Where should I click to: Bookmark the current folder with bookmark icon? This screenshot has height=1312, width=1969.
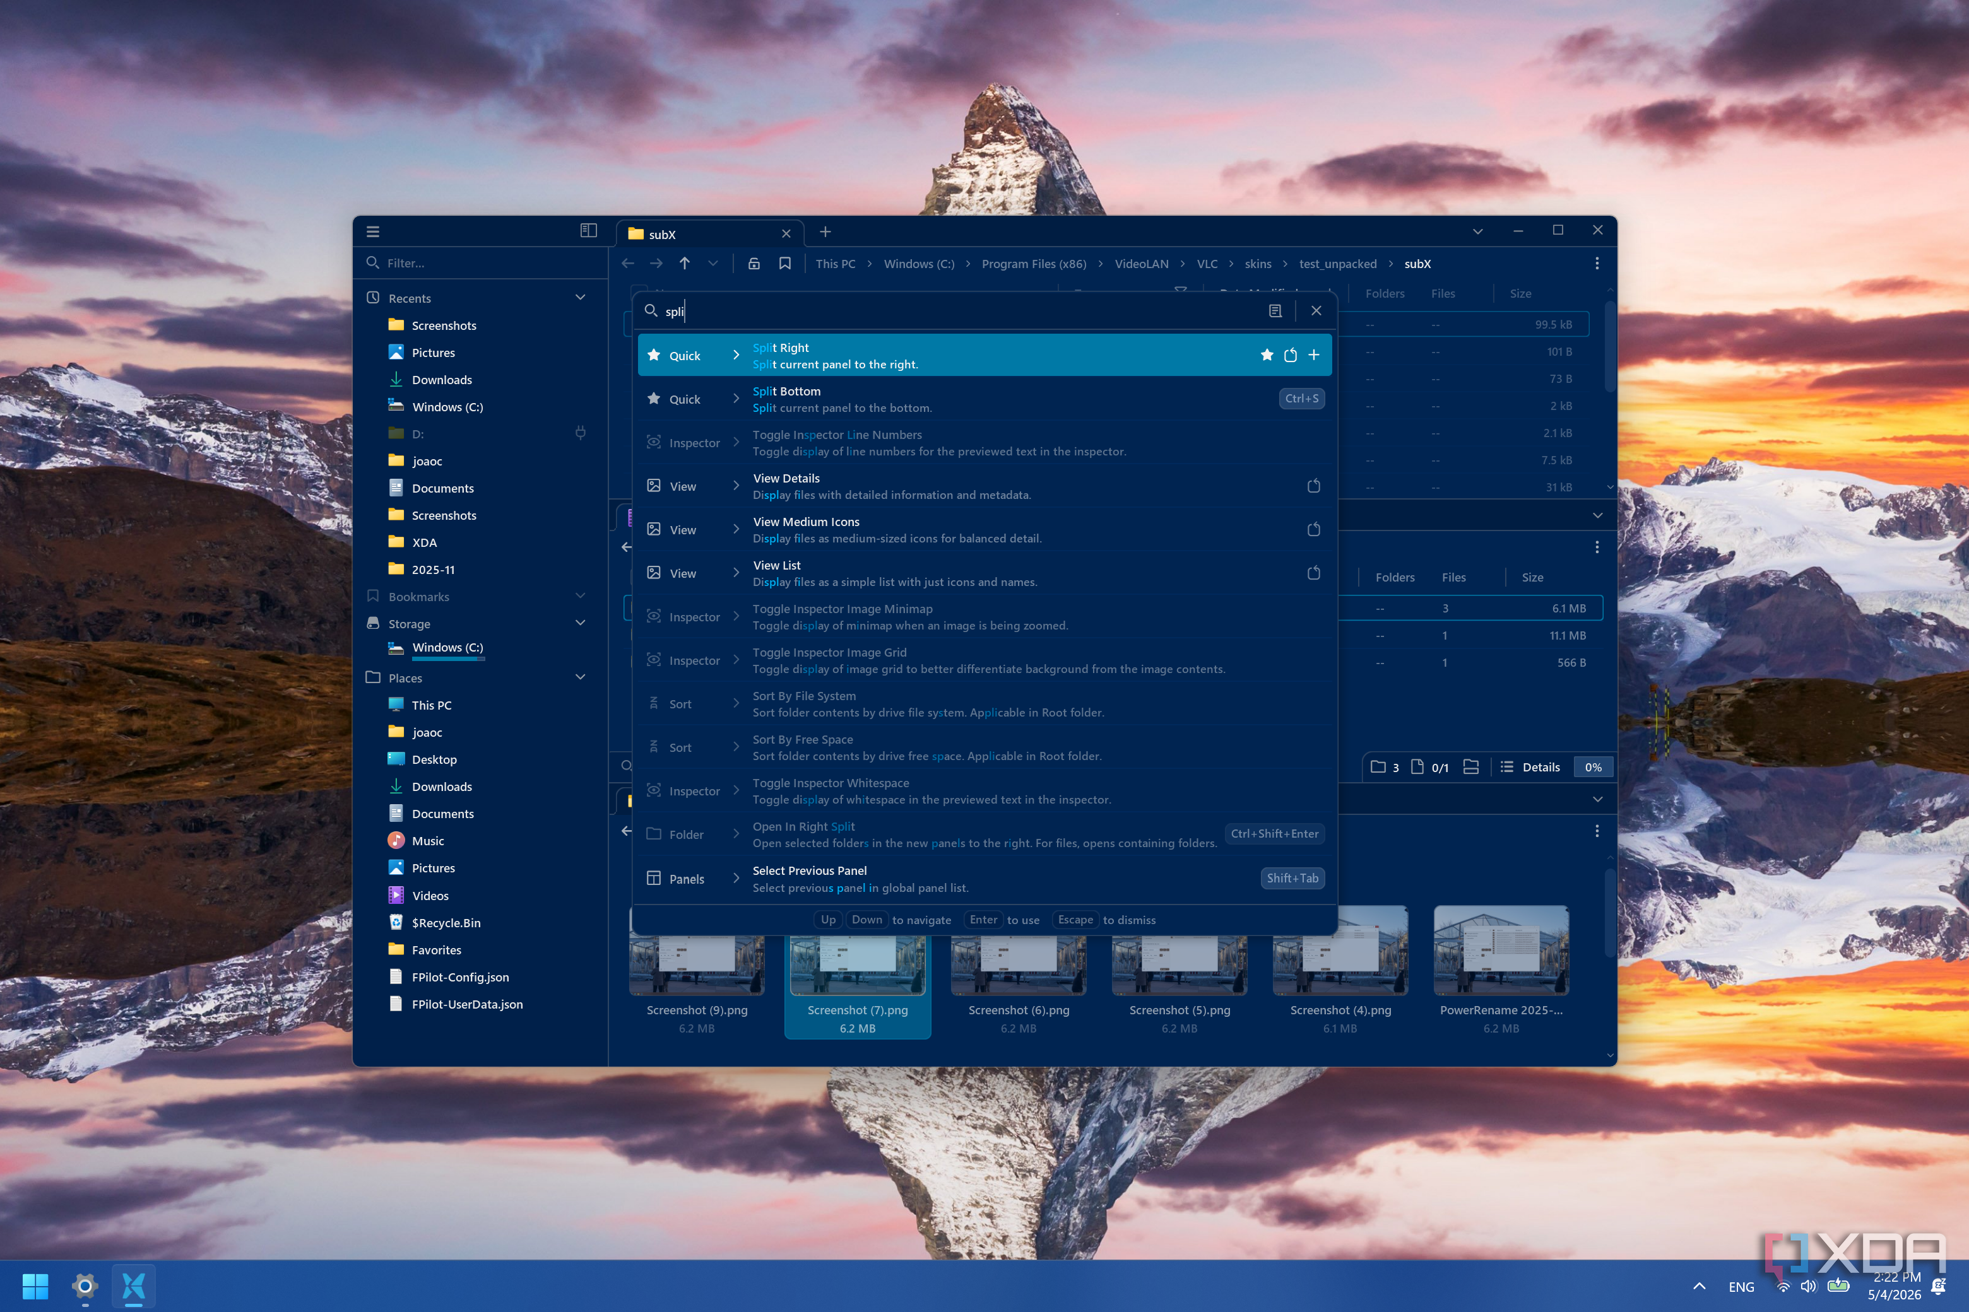(x=785, y=264)
